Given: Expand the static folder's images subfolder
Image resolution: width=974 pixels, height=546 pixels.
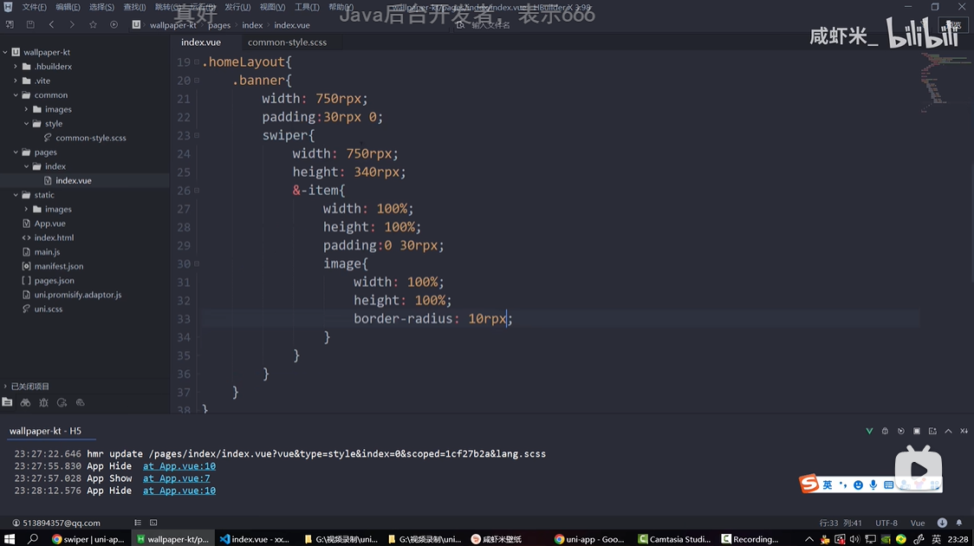Looking at the screenshot, I should point(27,209).
